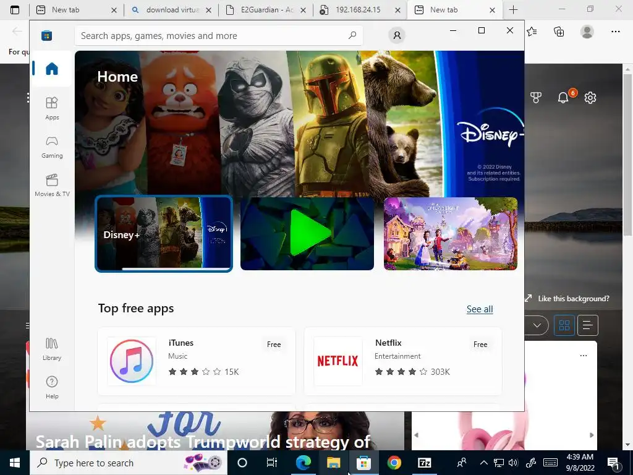
Task: Open the taskbar clock showing 4:39 AM
Action: [x=580, y=463]
